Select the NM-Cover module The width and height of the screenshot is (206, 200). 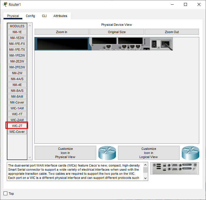coord(17,102)
